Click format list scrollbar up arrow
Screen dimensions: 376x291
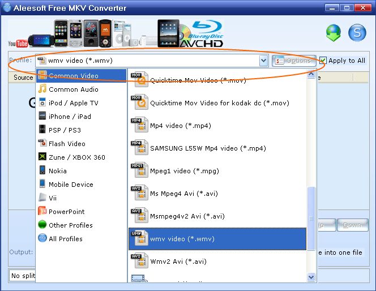coord(311,74)
